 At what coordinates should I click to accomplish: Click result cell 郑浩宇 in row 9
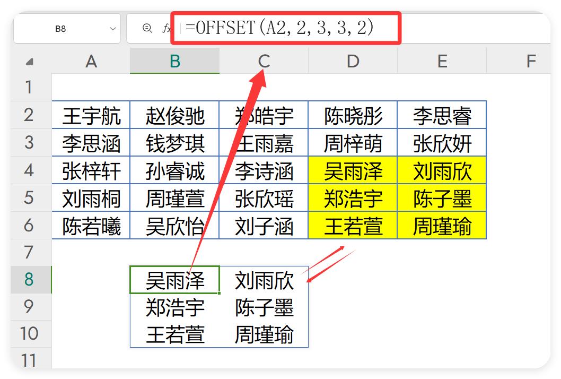(174, 307)
